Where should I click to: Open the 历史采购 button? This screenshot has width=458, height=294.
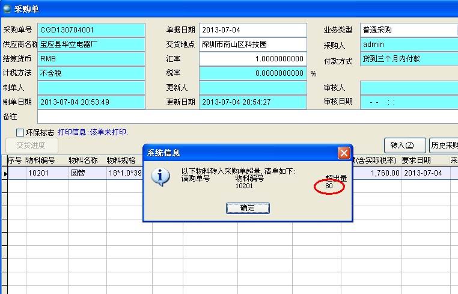point(444,145)
